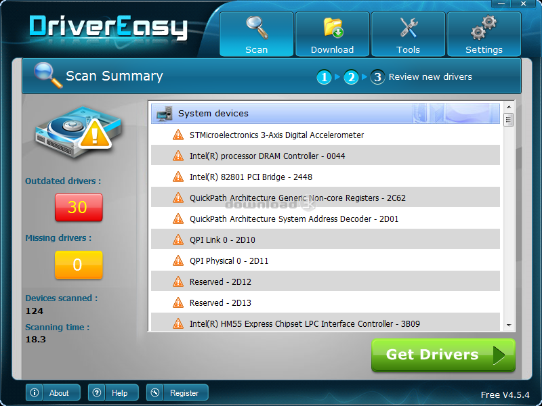542x406 pixels.
Task: Go to the Settings tab
Action: pos(484,34)
